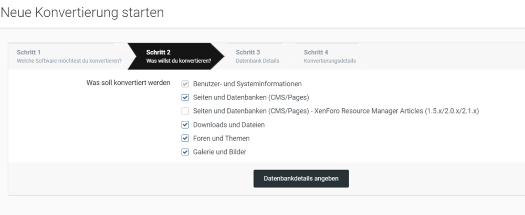The height and width of the screenshot is (215, 525).
Task: Uncheck Seiten und Datenbanken (CMS/Pages) checkbox
Action: point(185,97)
